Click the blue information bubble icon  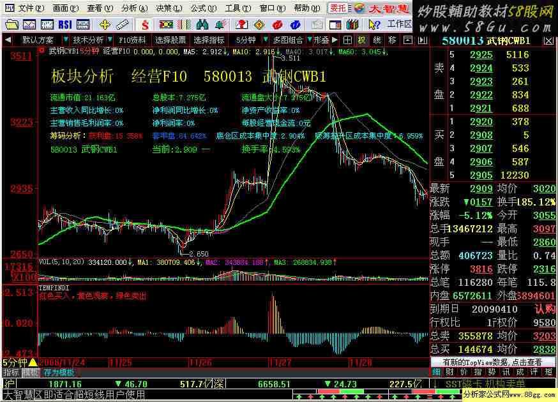[x=296, y=24]
